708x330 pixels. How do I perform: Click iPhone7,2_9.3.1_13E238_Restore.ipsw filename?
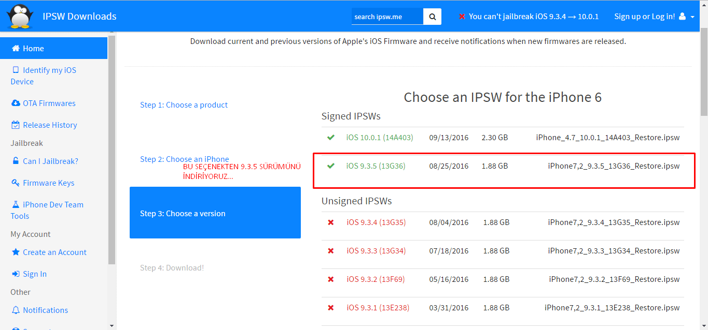pos(612,308)
